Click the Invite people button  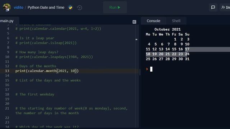coord(225,7)
